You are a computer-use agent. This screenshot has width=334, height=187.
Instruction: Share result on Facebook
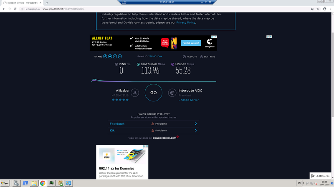115,57
